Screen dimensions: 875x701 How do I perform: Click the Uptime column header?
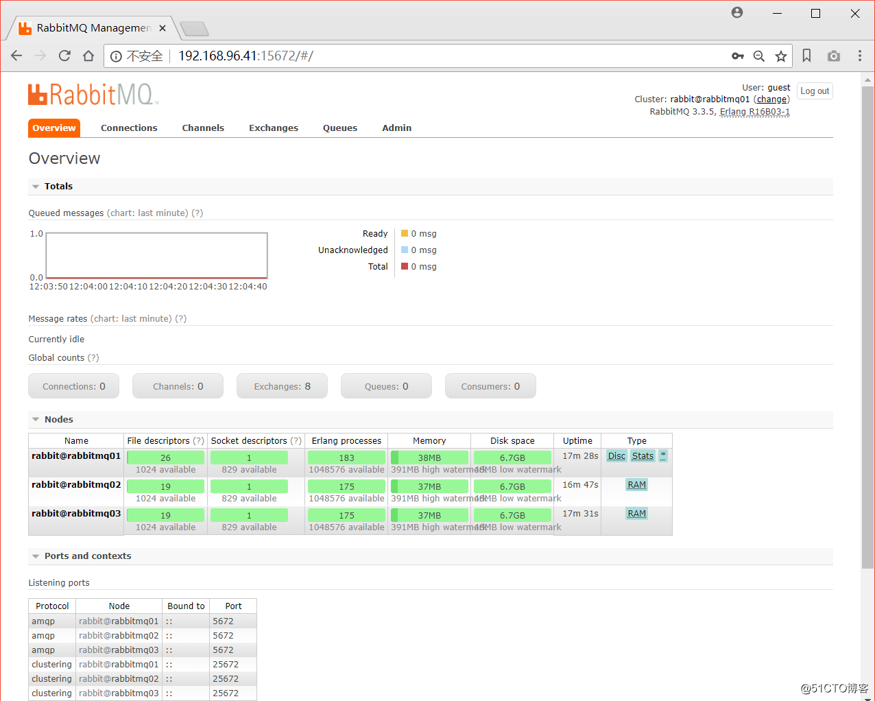point(577,441)
